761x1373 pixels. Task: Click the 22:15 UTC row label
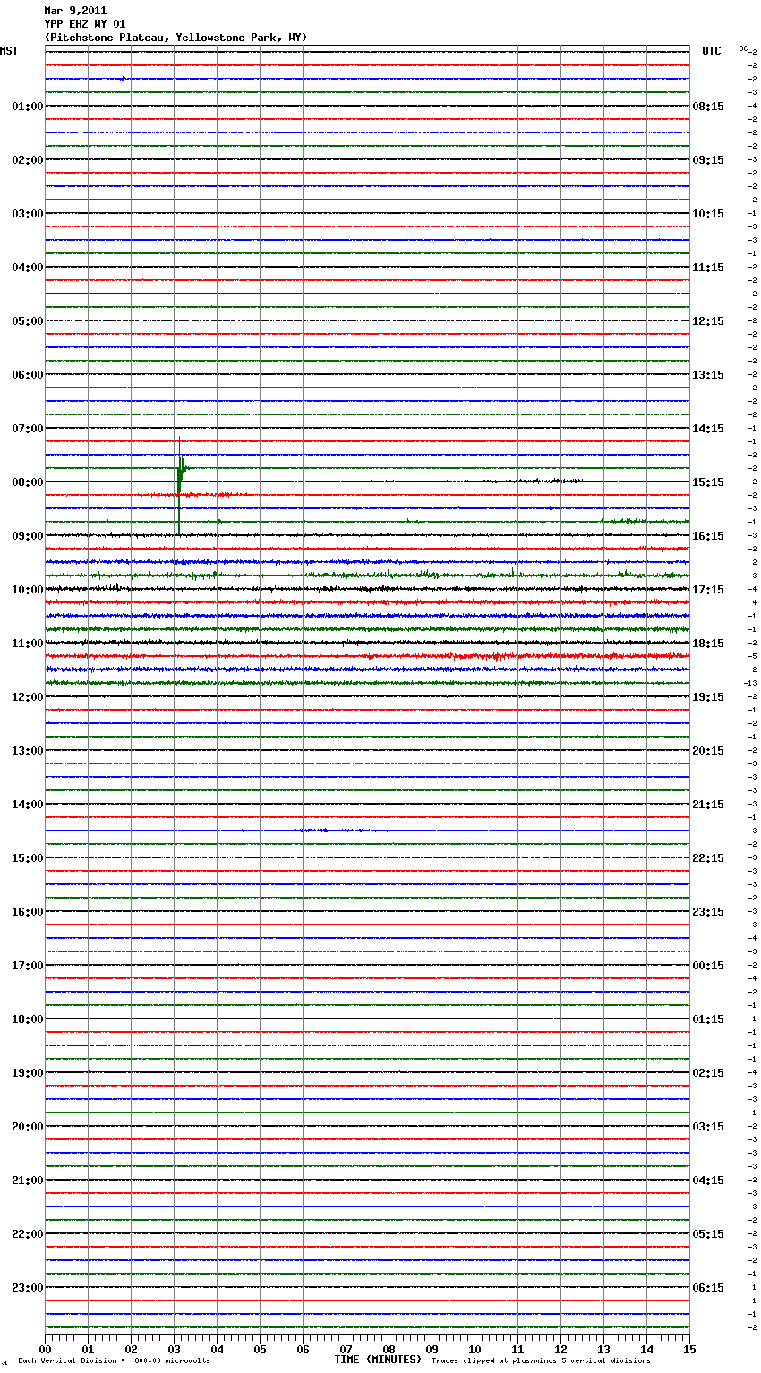(708, 858)
